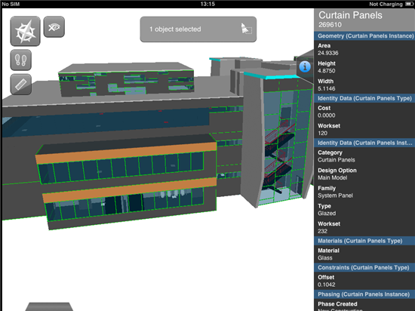Tap Identity Data (Curtain Panels Inst... header
This screenshot has width=415, height=311.
364,143
